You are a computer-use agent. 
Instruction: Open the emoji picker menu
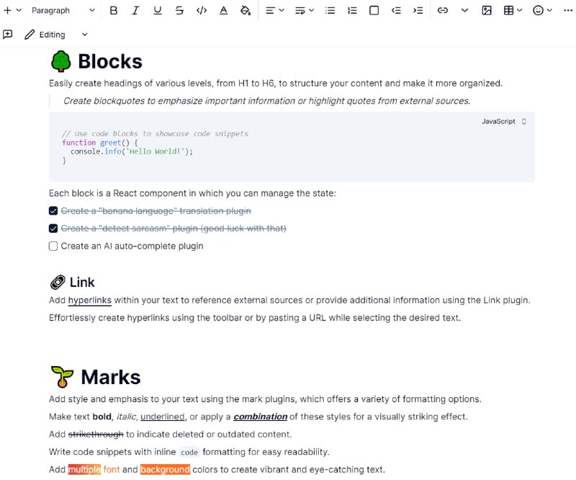point(542,10)
